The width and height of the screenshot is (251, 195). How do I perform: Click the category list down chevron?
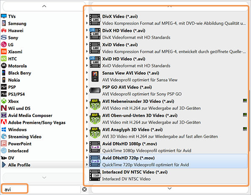pyautogui.click(x=44, y=177)
